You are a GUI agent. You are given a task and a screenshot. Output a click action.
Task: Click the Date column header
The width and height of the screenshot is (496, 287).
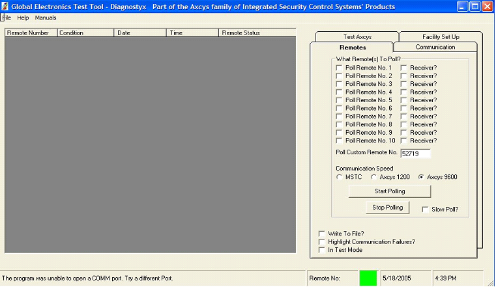(140, 33)
